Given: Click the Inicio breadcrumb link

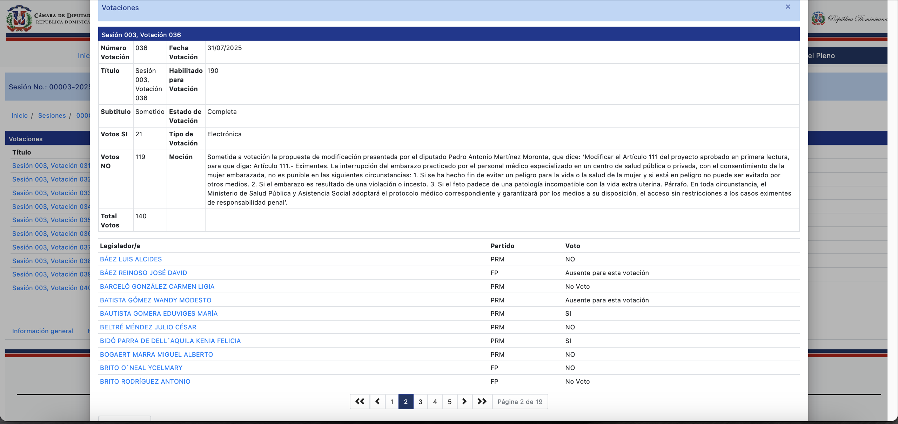Looking at the screenshot, I should pos(19,116).
